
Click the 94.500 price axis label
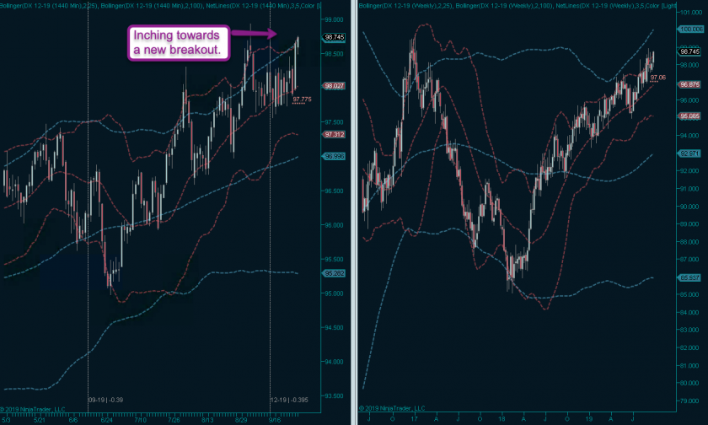[334, 328]
